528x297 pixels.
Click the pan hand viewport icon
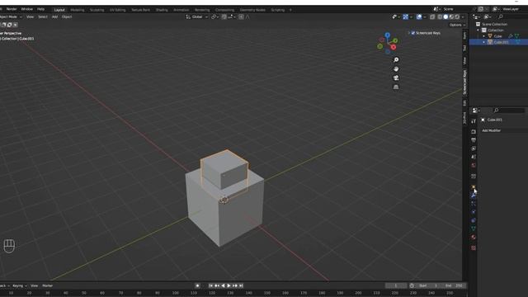pos(396,69)
